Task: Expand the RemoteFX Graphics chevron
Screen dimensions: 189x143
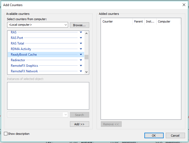Action: pos(81,66)
